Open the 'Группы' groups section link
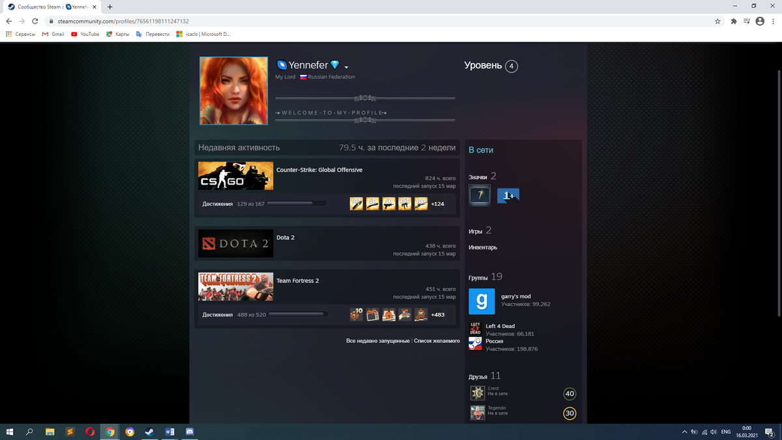The image size is (782, 440). (479, 277)
